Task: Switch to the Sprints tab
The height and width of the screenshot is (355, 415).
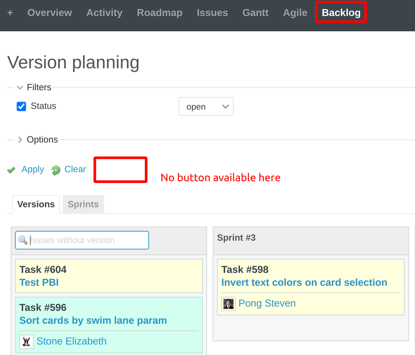Action: 83,204
